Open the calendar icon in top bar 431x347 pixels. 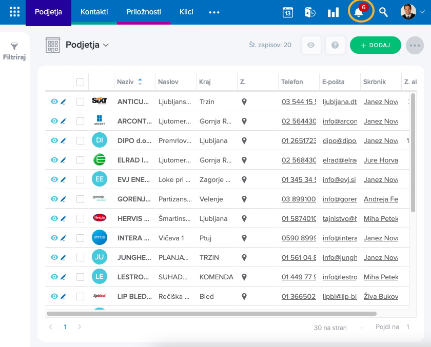288,12
